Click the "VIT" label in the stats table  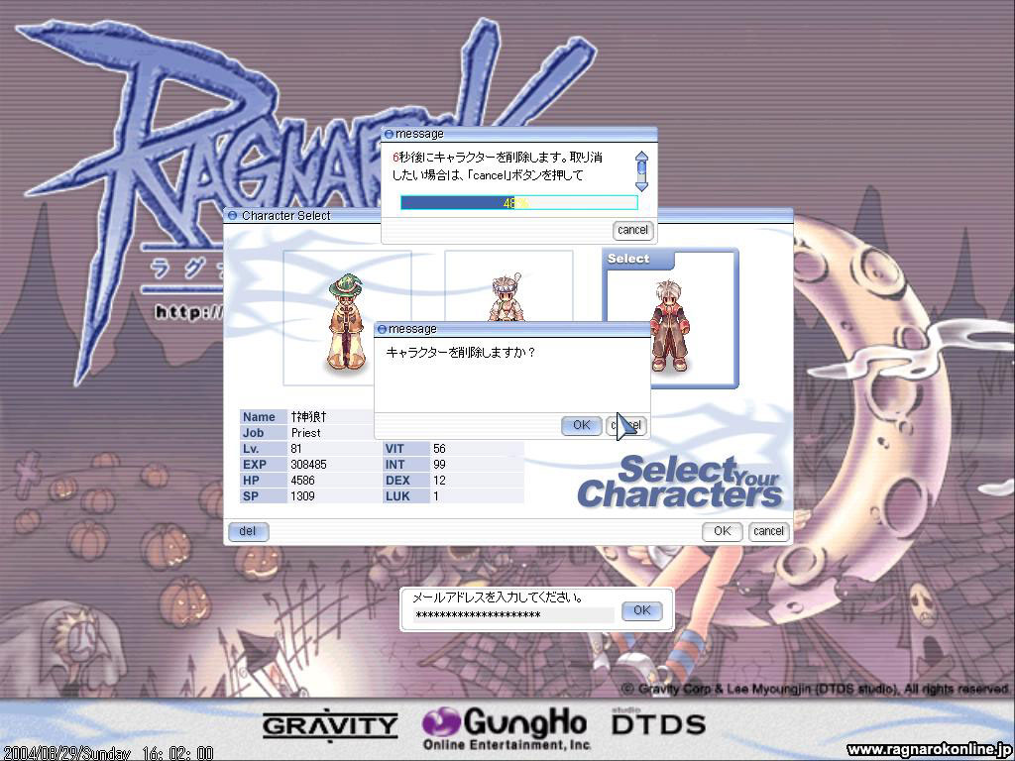[395, 449]
